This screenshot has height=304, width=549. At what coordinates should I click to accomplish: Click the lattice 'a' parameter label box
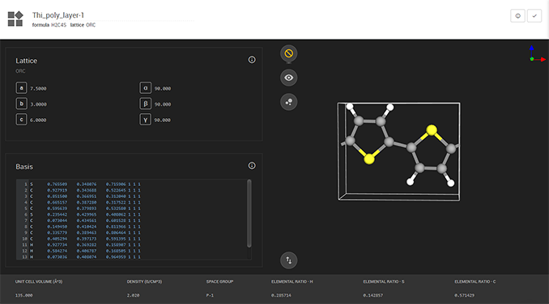21,87
